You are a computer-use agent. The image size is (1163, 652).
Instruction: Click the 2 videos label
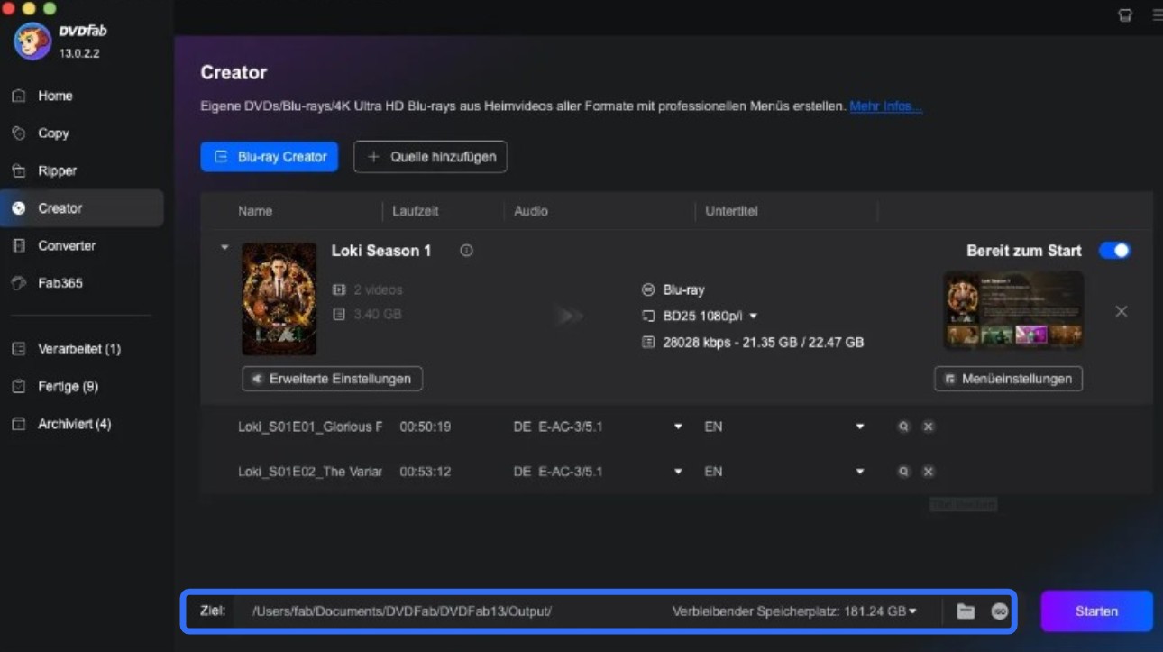378,290
